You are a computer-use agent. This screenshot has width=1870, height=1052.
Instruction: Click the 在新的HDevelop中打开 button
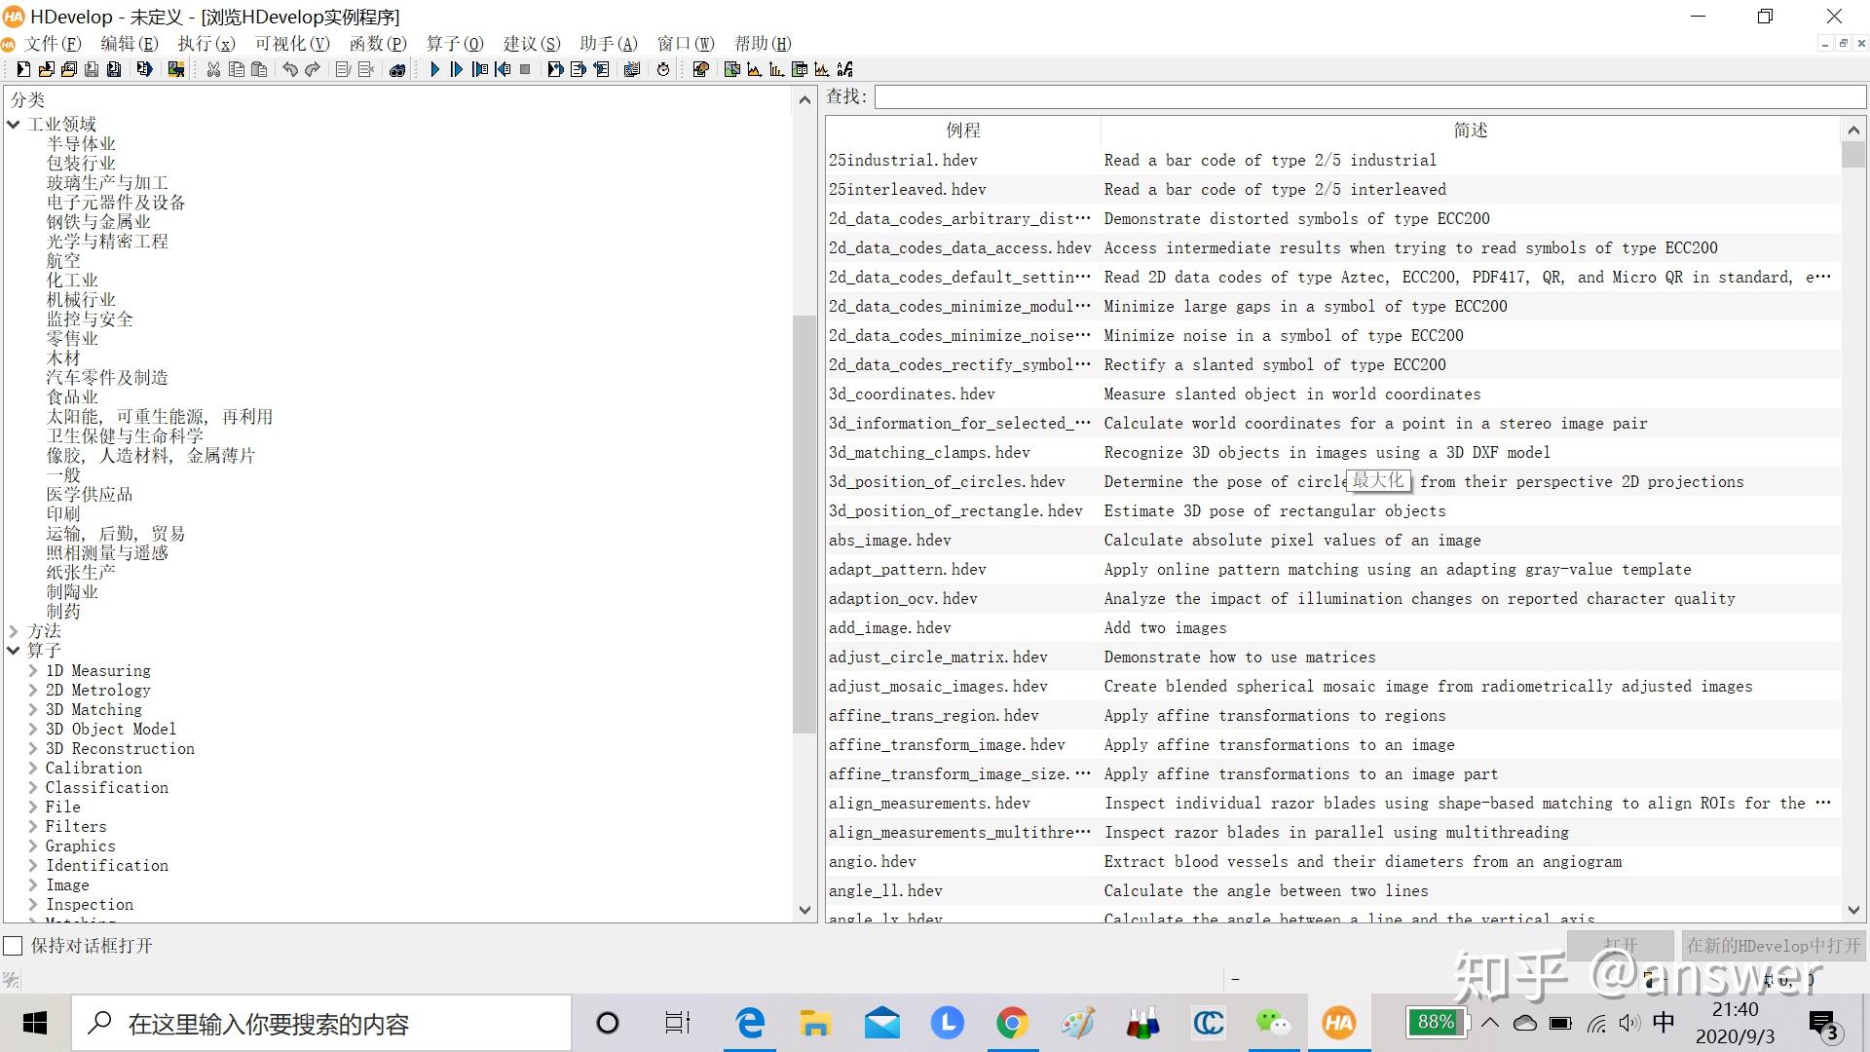(1773, 946)
